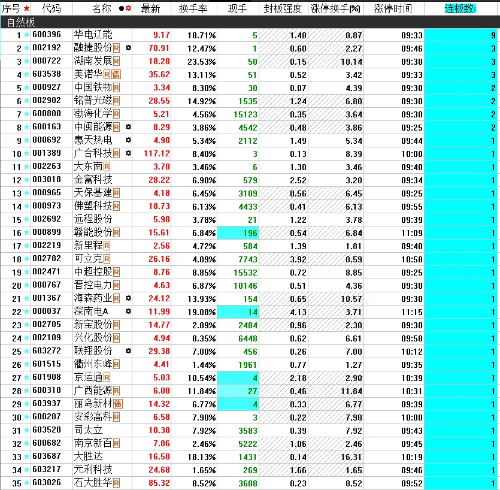Click the star icon beside code 603026
This screenshot has height=490, width=500.
27,483
